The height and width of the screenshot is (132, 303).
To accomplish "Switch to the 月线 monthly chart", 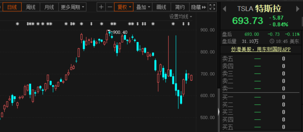I will click(x=49, y=7).
